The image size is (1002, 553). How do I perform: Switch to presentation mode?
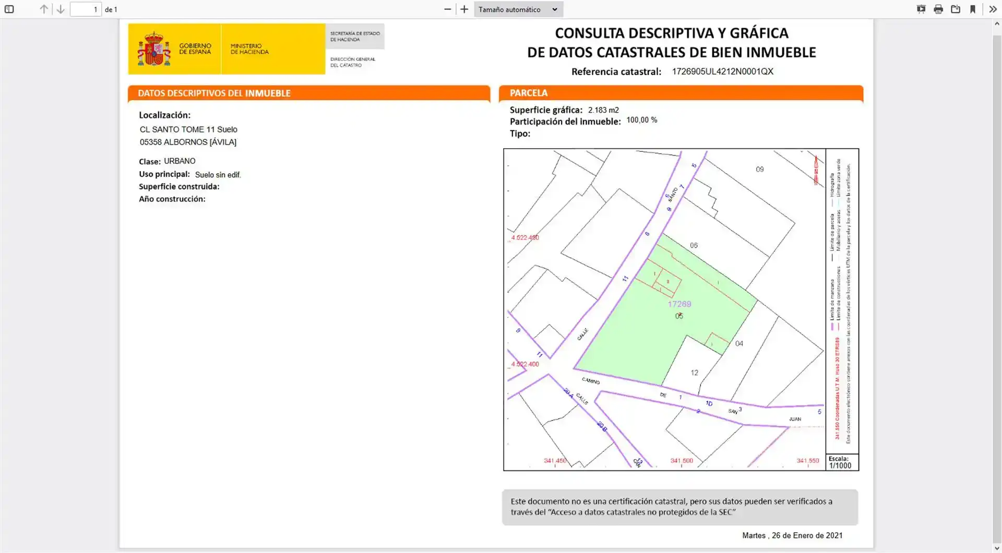[x=921, y=9]
